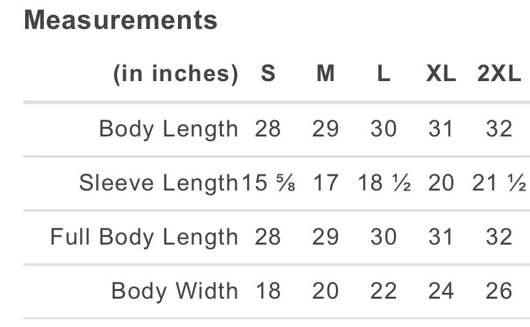
Task: Select the Body Width row label
Action: tap(175, 292)
